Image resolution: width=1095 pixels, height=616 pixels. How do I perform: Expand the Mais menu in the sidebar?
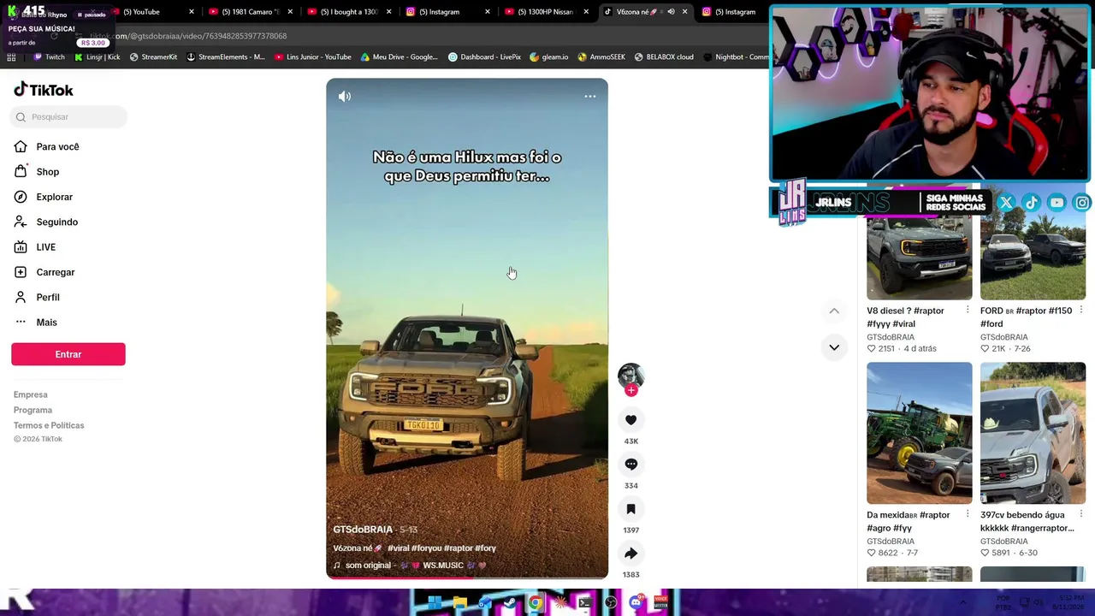click(47, 323)
